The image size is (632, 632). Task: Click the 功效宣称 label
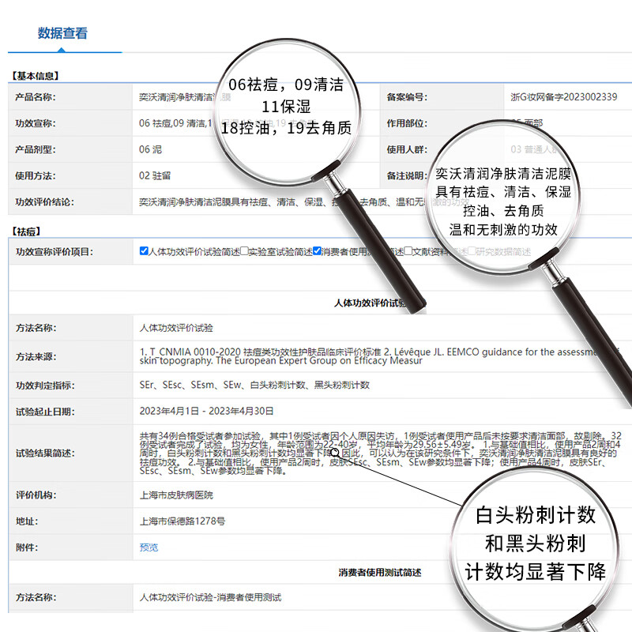[x=36, y=123]
